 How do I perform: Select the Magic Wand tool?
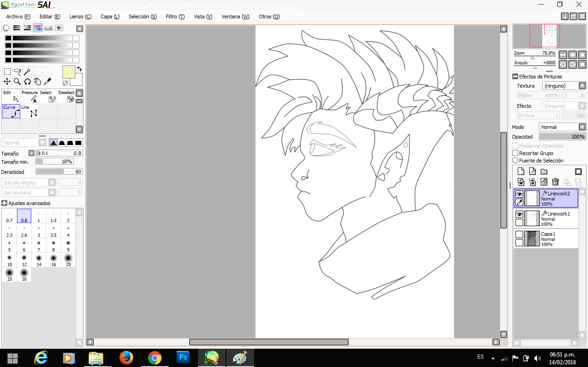pos(27,72)
